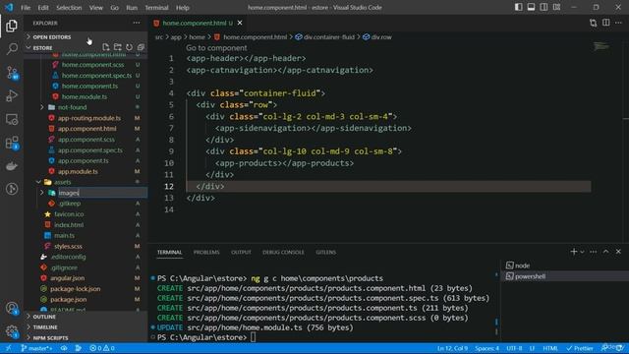
Task: Open the Run and Debug view
Action: click(x=12, y=96)
